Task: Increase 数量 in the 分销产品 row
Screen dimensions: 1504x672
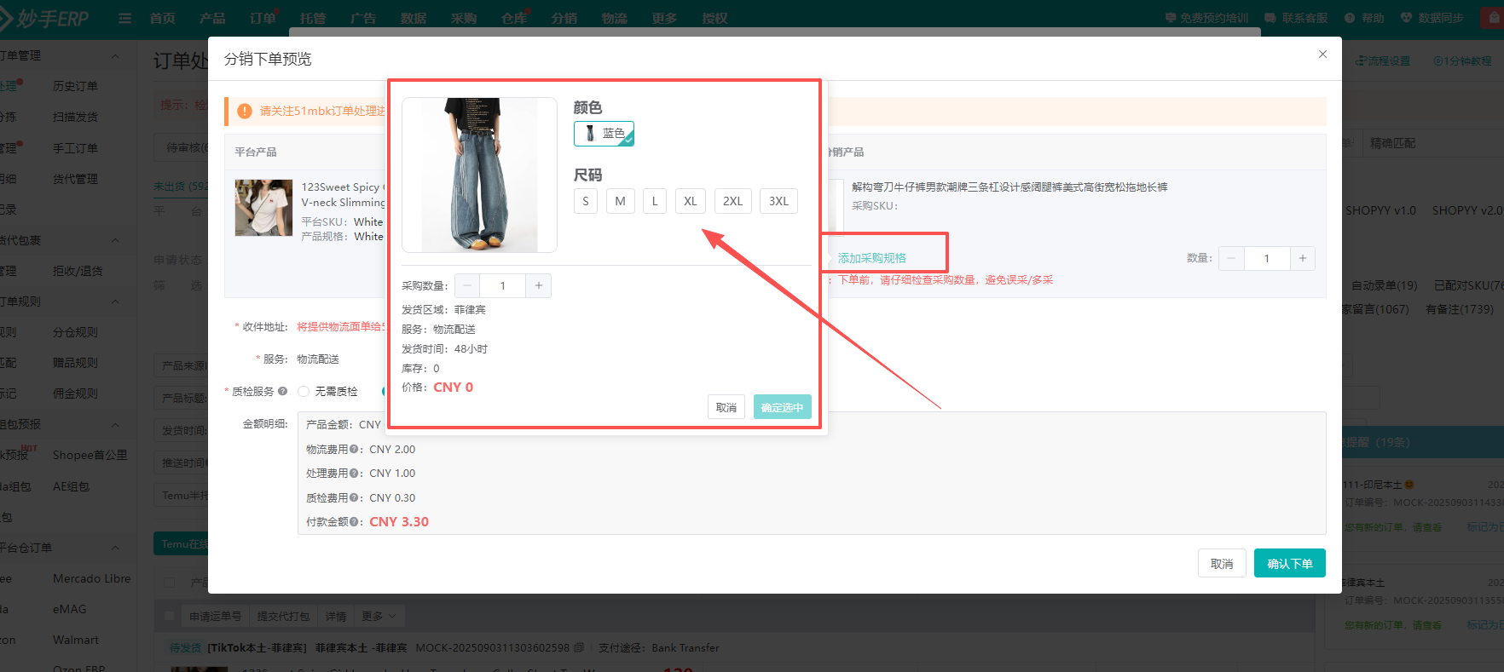Action: (1302, 258)
